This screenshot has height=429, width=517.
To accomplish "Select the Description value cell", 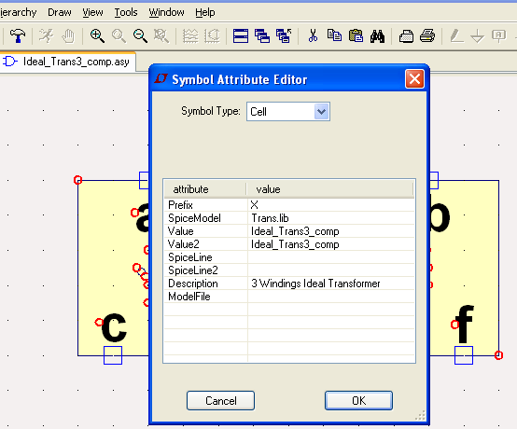I will [x=331, y=284].
